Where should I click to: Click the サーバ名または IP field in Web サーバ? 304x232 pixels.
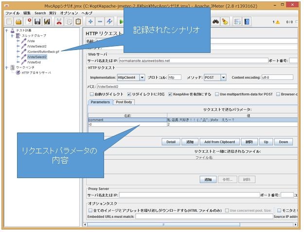(193, 61)
